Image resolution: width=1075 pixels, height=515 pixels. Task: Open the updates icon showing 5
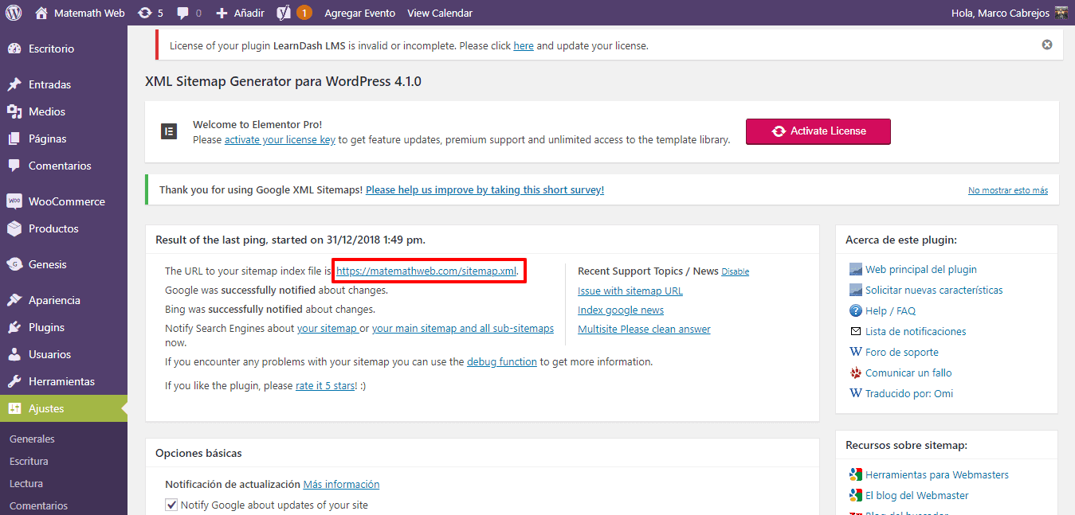pos(144,13)
